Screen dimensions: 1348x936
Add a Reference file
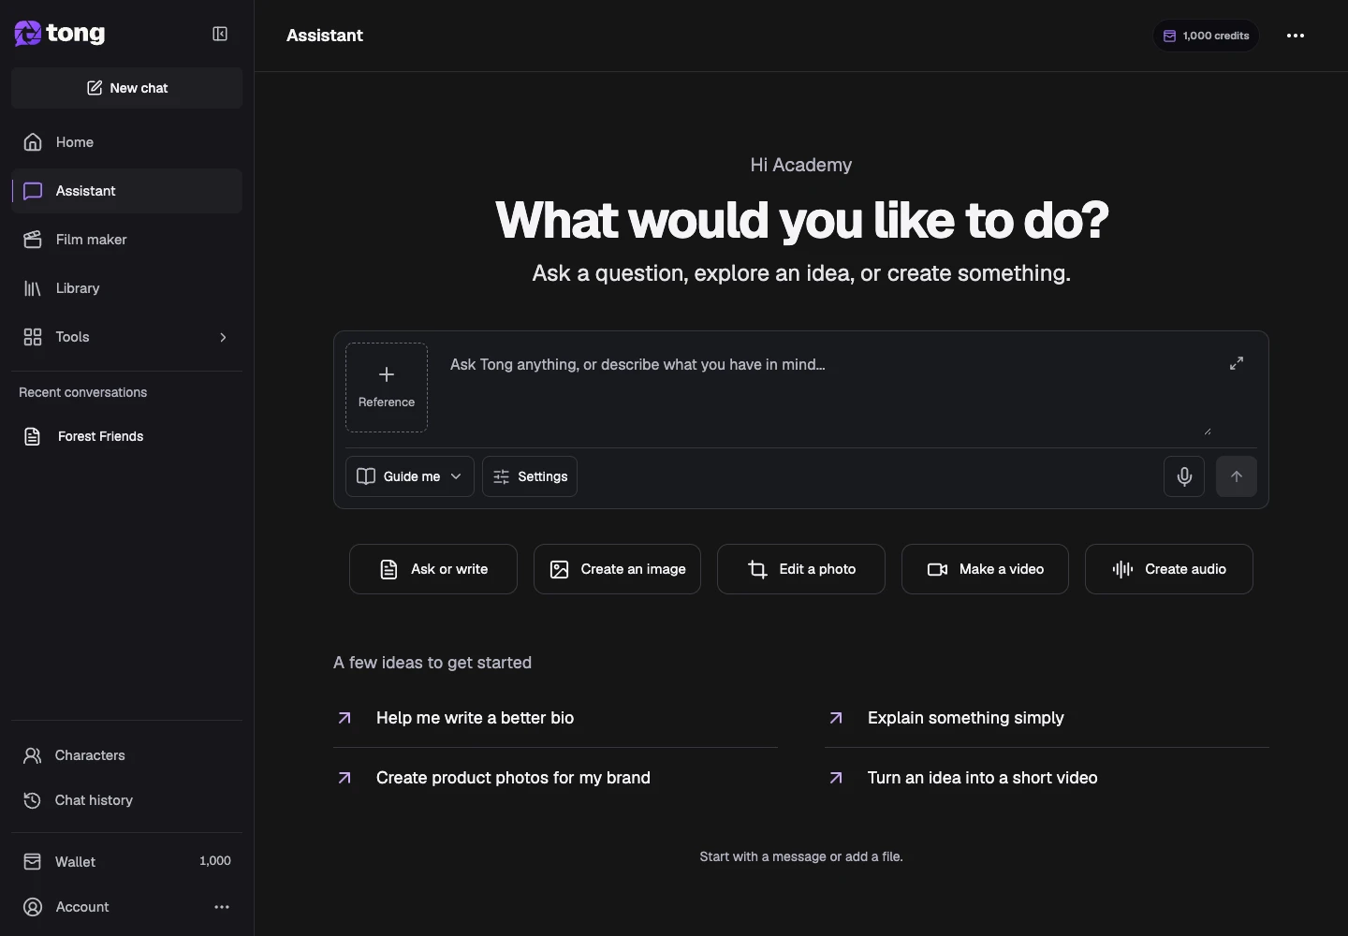pyautogui.click(x=387, y=388)
